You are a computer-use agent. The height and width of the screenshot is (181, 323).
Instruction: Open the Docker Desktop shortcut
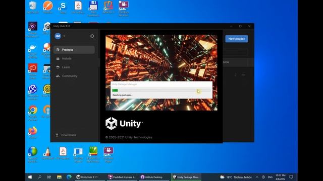[33, 51]
